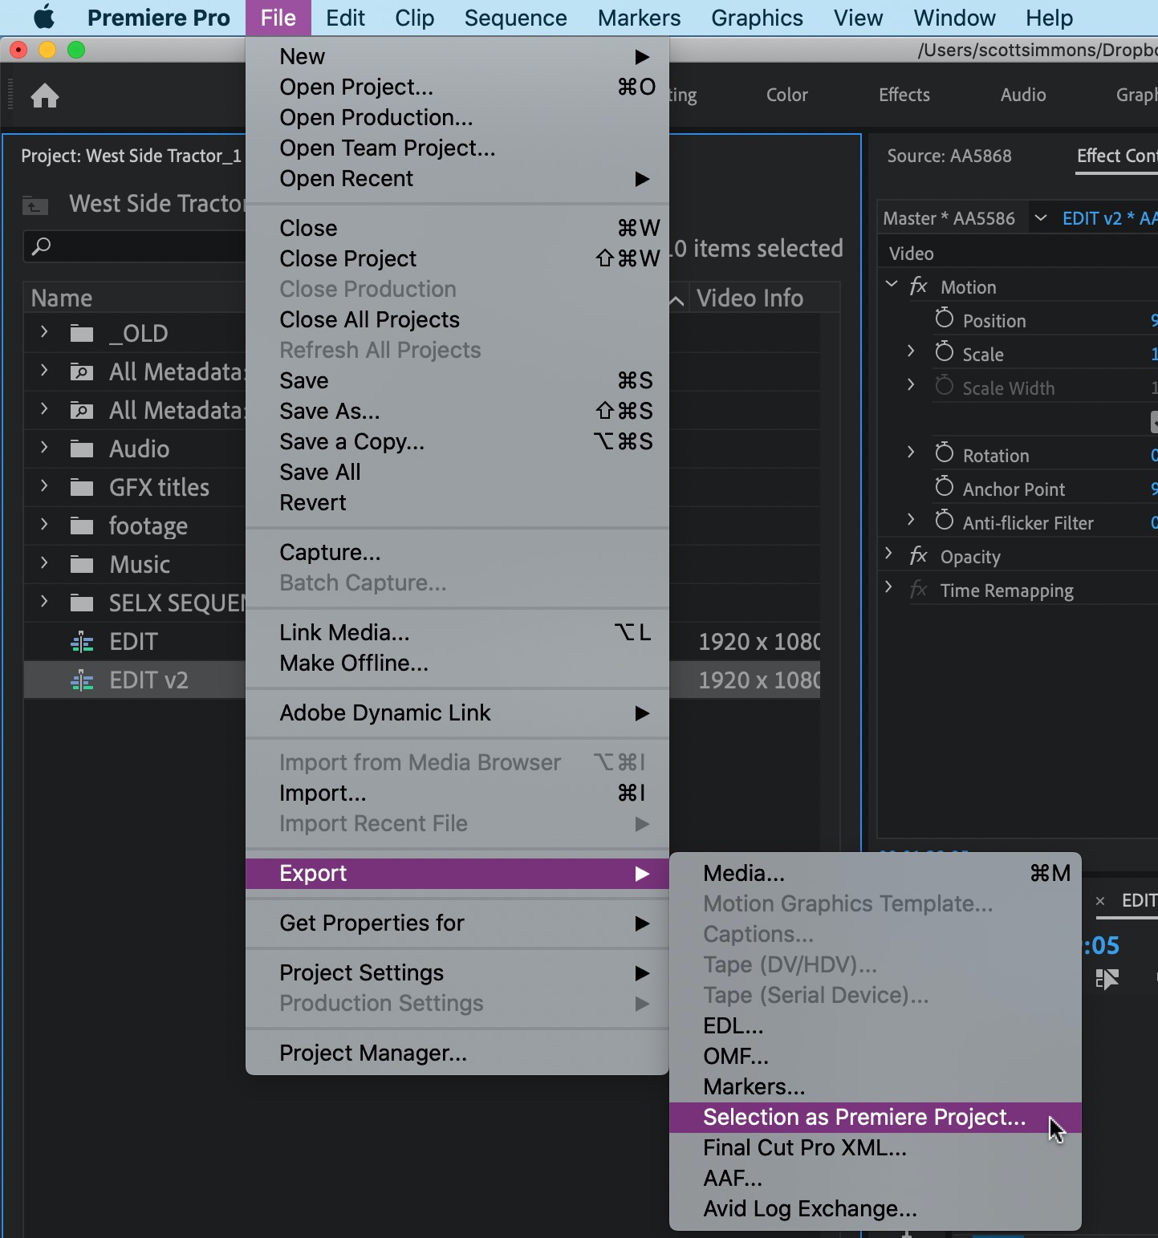Select Save As in File menu
The height and width of the screenshot is (1238, 1158).
tap(457, 412)
